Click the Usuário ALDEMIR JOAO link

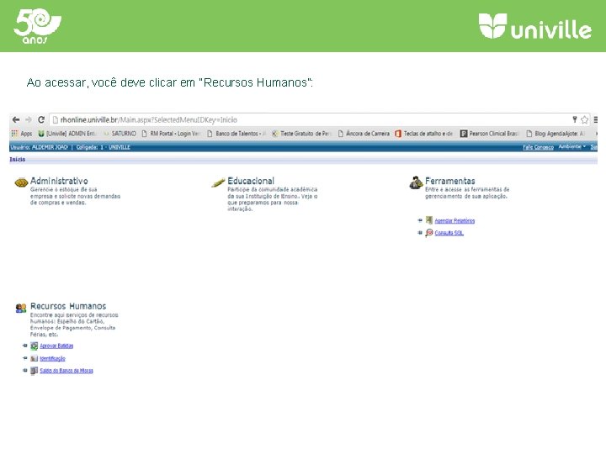pyautogui.click(x=39, y=147)
